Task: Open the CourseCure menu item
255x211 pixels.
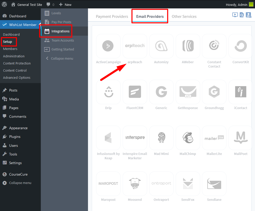Action: pyautogui.click(x=20, y=174)
